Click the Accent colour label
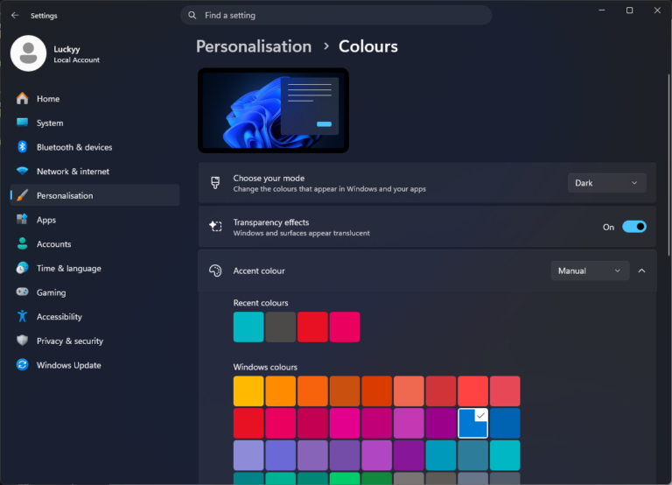Viewport: 672px width, 485px height. point(259,271)
